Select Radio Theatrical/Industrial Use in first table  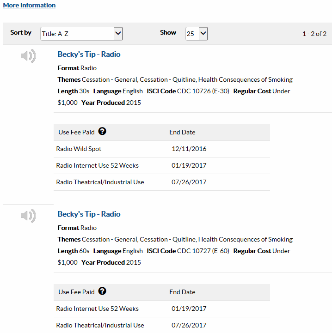[x=100, y=182]
